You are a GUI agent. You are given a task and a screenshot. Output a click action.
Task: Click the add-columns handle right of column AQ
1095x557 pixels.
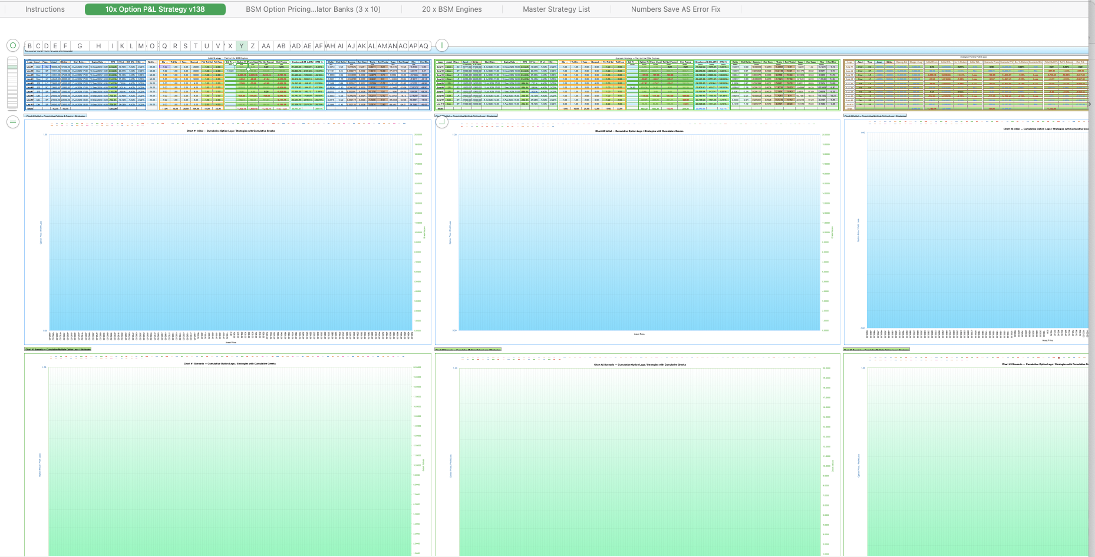441,45
